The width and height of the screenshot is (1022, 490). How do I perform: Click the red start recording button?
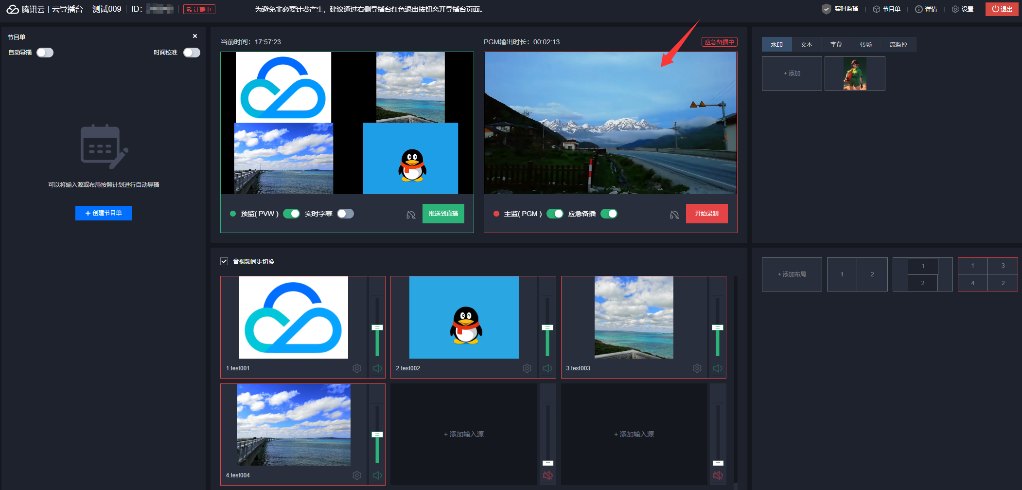(706, 214)
